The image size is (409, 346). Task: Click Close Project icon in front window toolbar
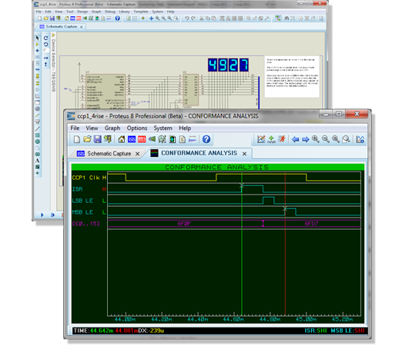click(107, 139)
